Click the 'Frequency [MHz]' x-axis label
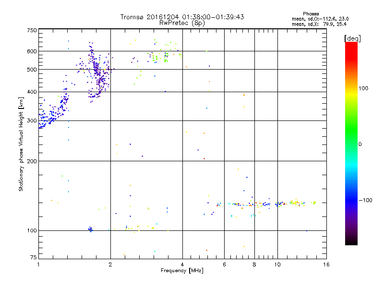 [182, 271]
